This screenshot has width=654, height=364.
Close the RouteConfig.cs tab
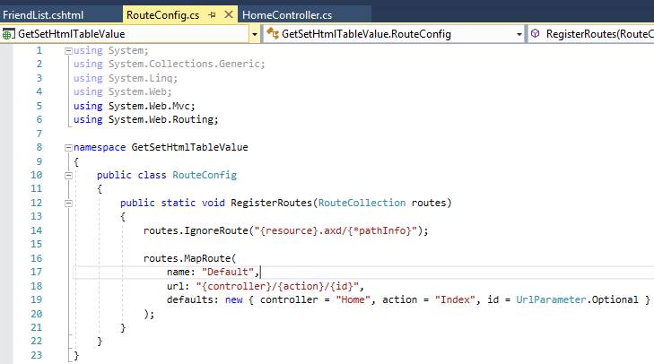pos(229,14)
